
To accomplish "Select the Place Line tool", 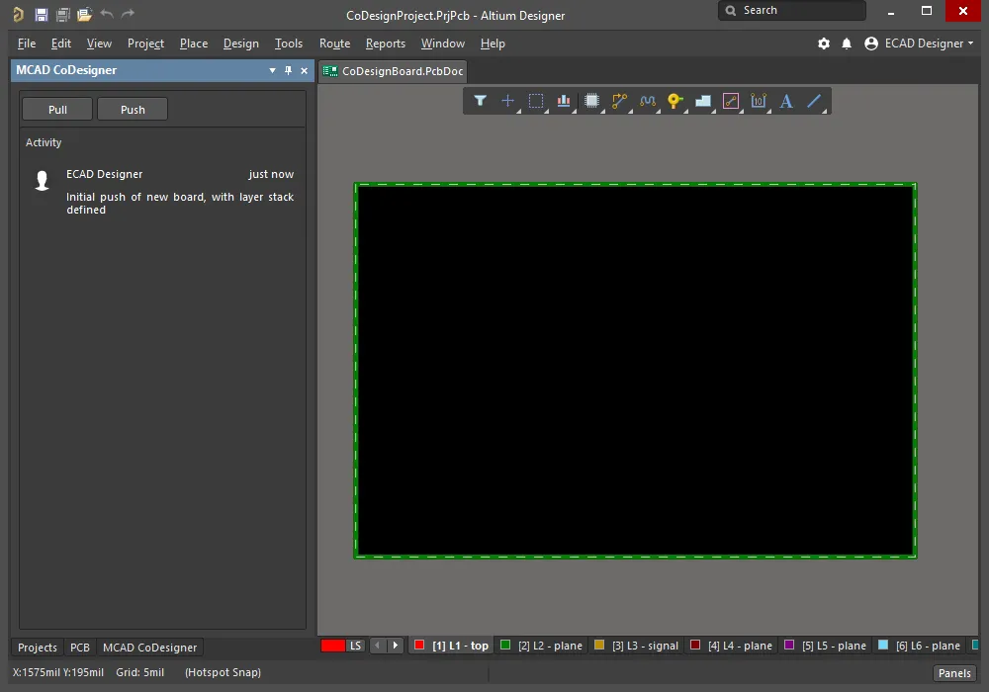I will tap(814, 101).
